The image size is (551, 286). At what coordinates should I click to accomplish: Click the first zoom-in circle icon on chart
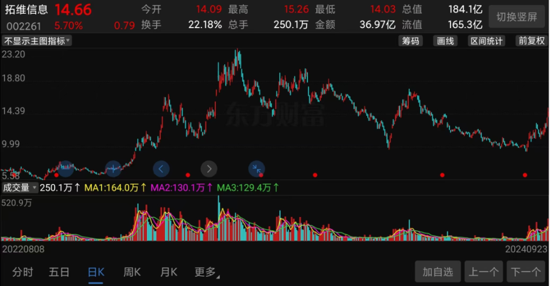point(65,169)
